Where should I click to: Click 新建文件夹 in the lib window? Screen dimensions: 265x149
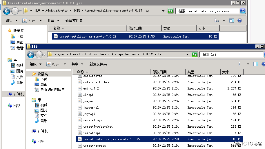pyautogui.click(x=98, y=64)
